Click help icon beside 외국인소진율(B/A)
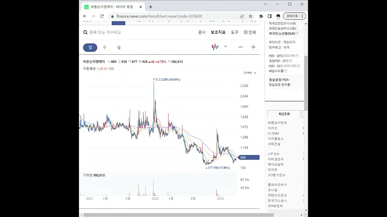 point(297,33)
